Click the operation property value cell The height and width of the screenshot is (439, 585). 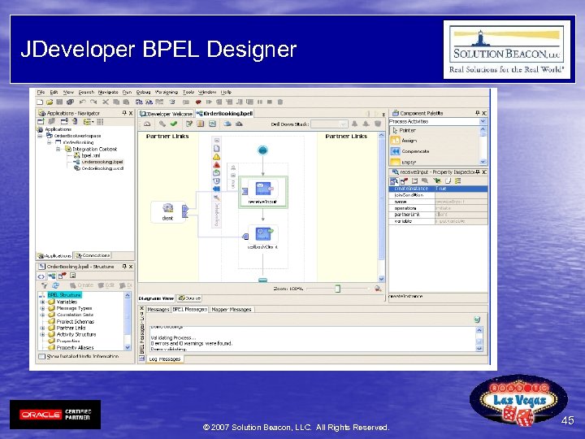tap(461, 208)
